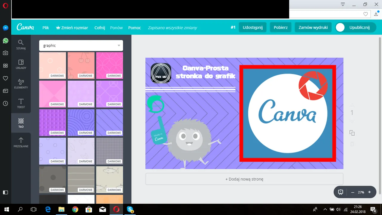
Task: Select the 'Canva-Prosta stronka do grafik' text
Action: click(205, 72)
